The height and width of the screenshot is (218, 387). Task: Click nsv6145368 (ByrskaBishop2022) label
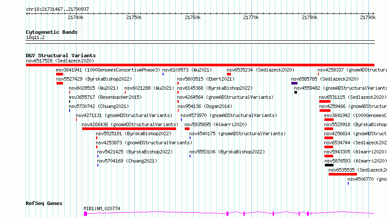[x=215, y=88]
